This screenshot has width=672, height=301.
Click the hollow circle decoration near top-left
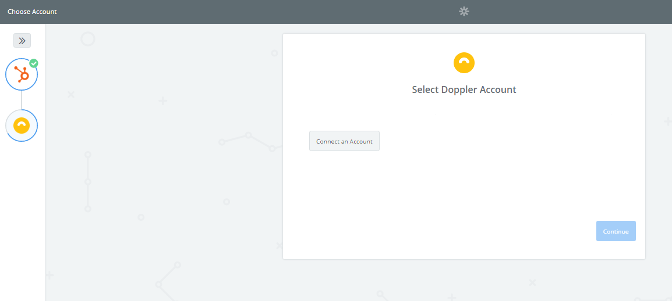88,40
